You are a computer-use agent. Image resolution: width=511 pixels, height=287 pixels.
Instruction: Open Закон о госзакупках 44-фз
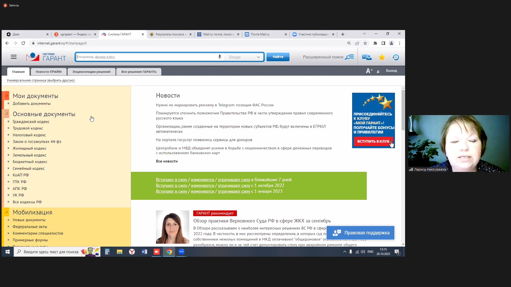click(37, 142)
